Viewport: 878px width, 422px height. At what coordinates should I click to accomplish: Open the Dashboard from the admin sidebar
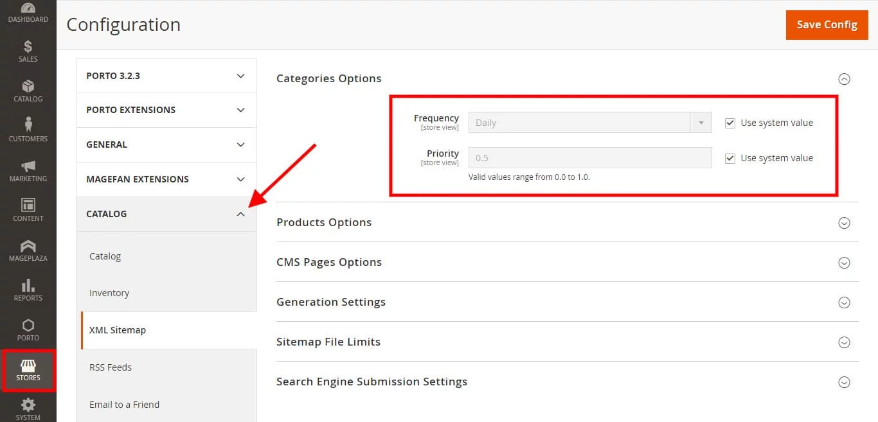pos(28,12)
